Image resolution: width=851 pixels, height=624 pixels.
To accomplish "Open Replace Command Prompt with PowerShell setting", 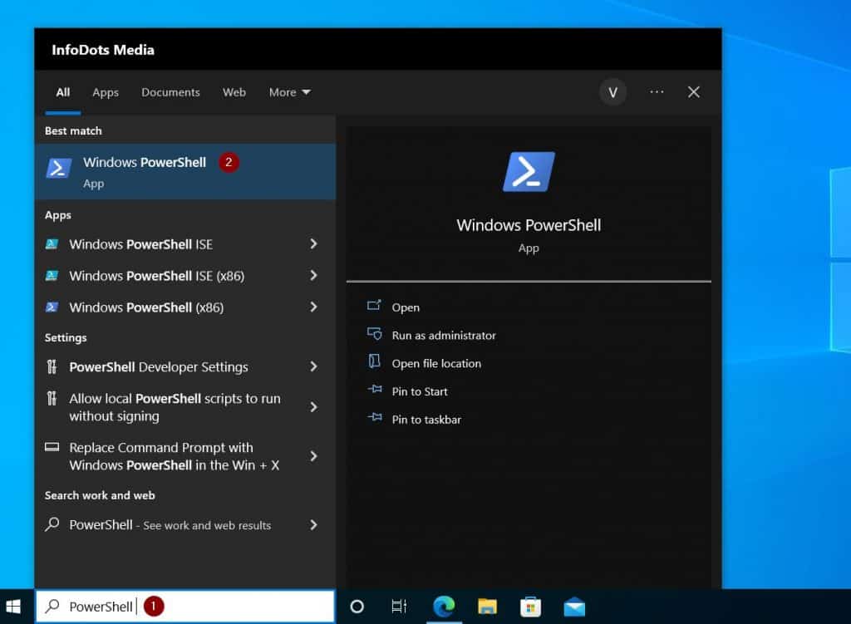I will click(185, 456).
